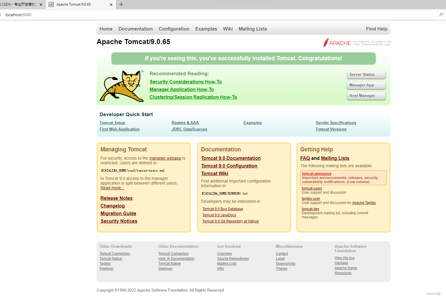Open Servlet Specifications link
The height and width of the screenshot is (298, 446).
tap(336, 123)
